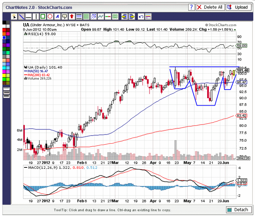Click the 83.42 moving average price tag
Screen dimensions: 255x216
click(x=241, y=116)
